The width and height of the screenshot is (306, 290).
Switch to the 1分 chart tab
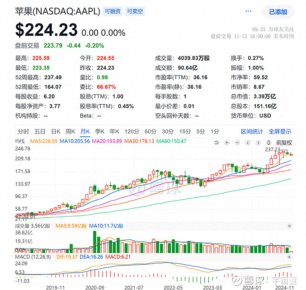pyautogui.click(x=215, y=131)
